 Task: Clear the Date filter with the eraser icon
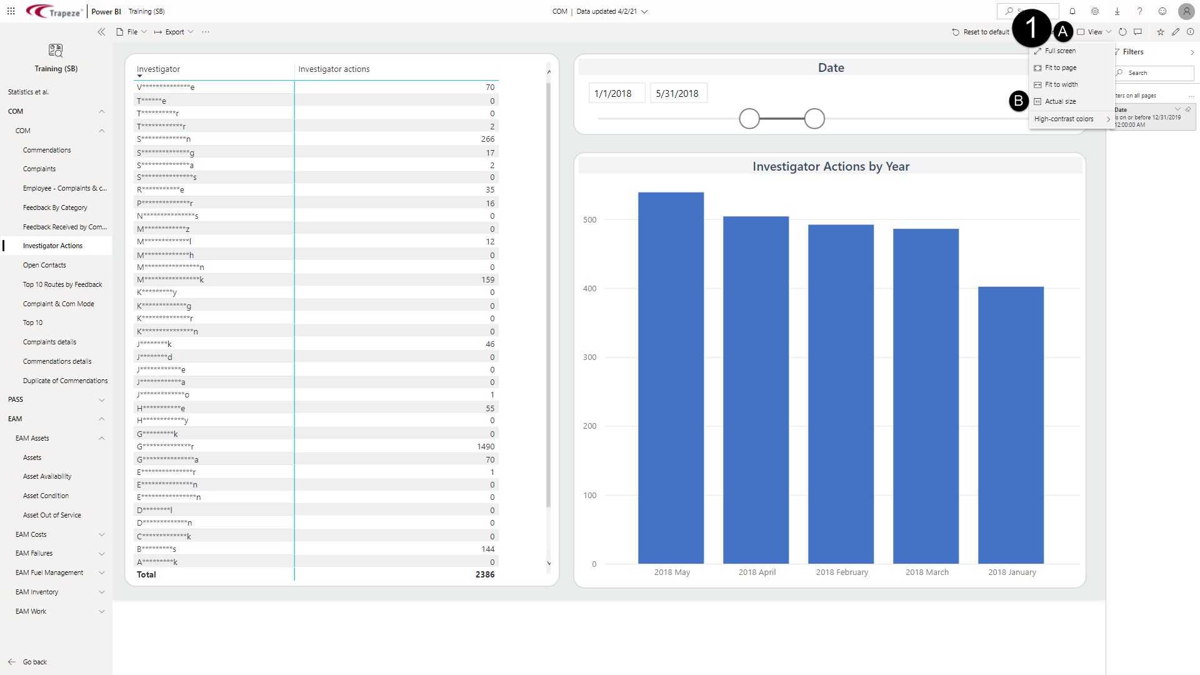(x=1188, y=109)
